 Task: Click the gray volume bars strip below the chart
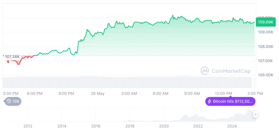(130, 82)
